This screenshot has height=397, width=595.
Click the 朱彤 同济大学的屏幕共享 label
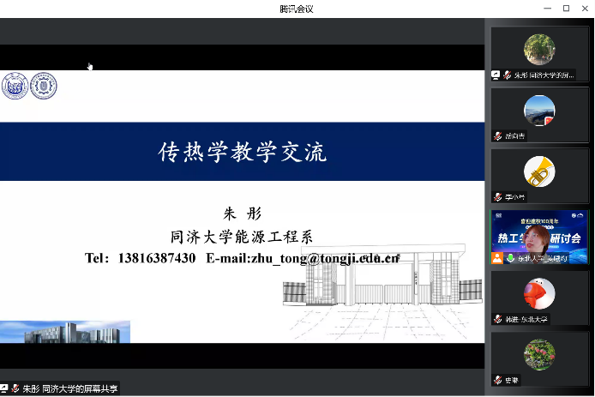point(70,388)
